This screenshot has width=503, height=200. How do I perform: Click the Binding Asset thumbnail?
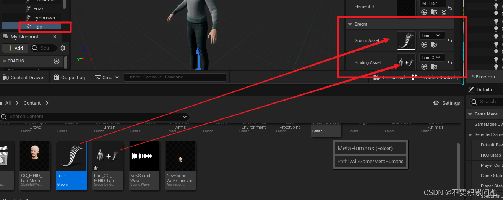point(406,62)
